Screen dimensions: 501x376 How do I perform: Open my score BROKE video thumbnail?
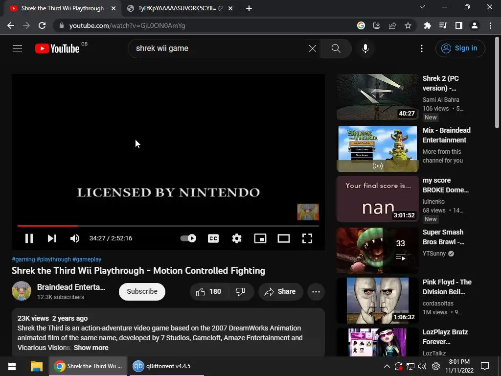pyautogui.click(x=377, y=199)
